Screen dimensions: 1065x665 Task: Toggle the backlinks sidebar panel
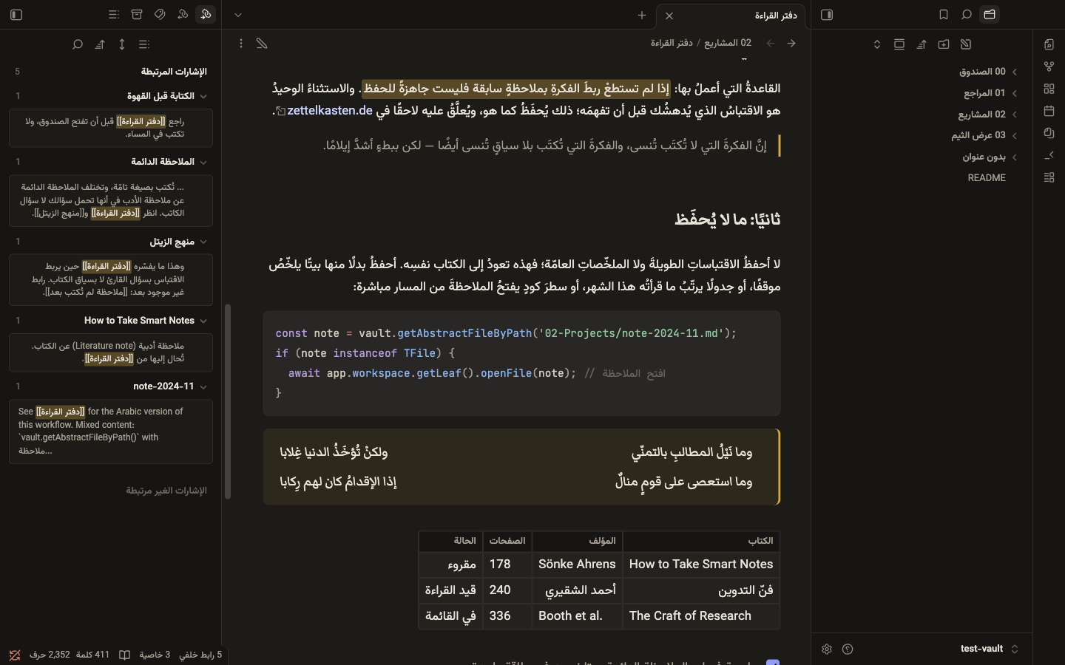[x=16, y=15]
